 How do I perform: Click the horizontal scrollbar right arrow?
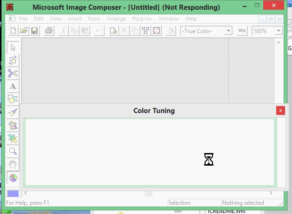pyautogui.click(x=271, y=193)
